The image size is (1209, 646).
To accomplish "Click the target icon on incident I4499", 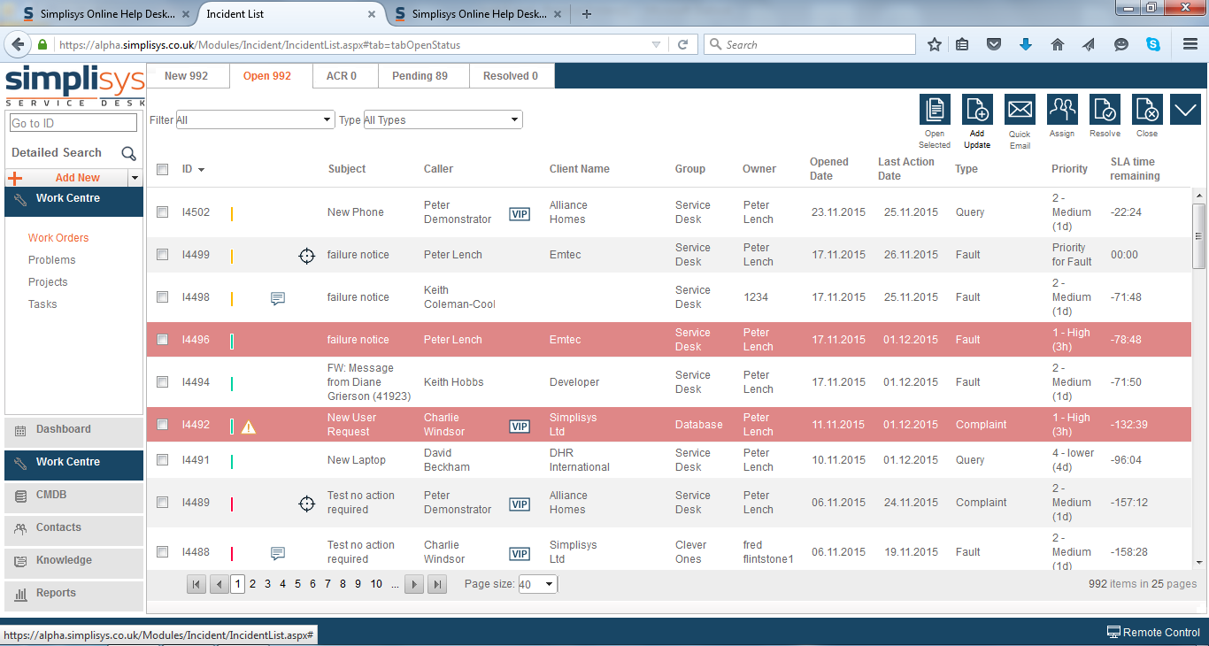I will 306,256.
